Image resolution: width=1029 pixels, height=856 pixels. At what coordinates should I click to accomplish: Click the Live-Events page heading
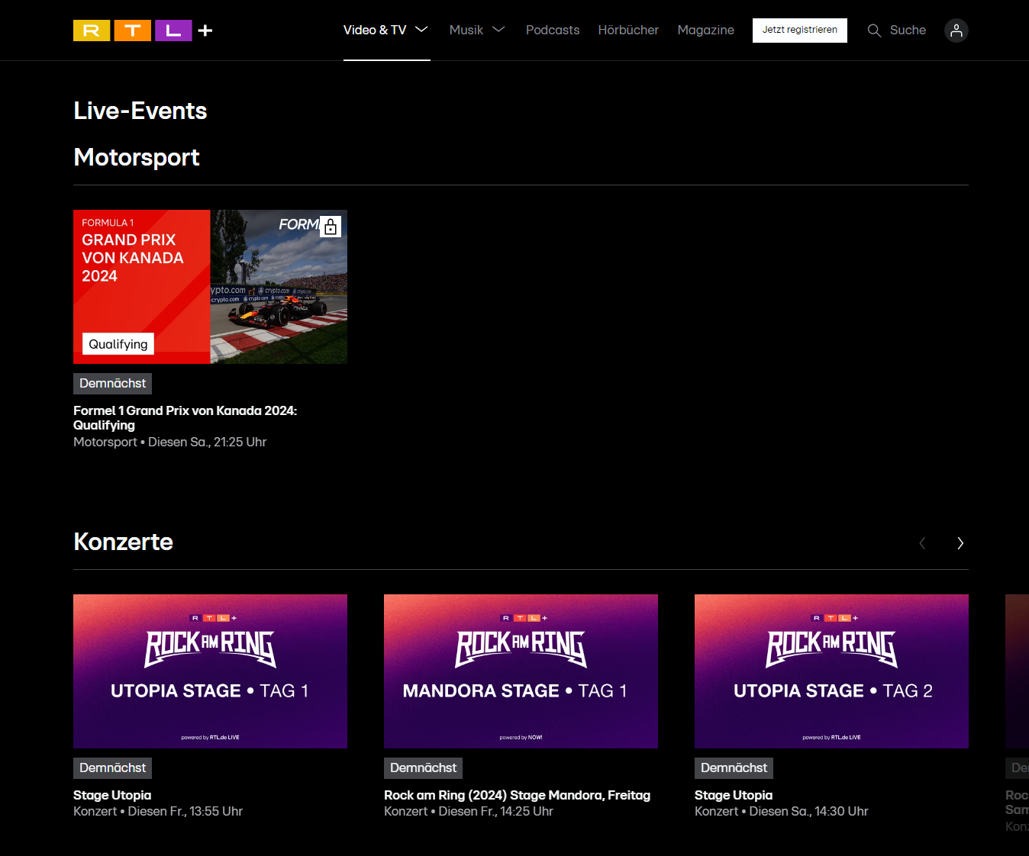140,111
